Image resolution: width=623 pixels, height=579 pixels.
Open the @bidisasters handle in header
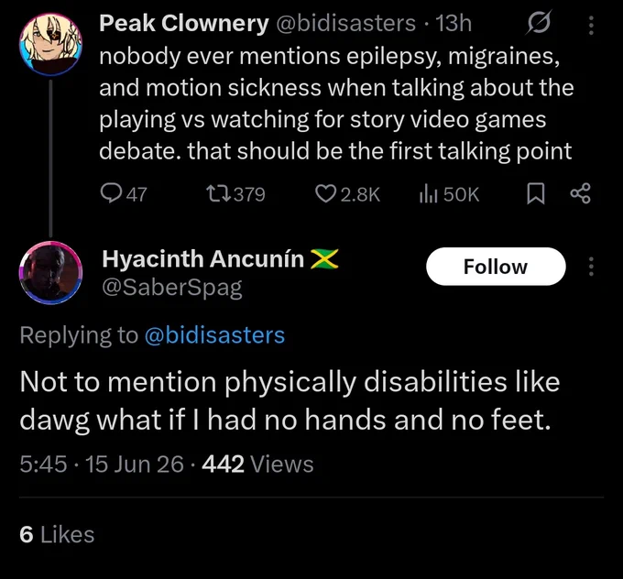pos(345,23)
